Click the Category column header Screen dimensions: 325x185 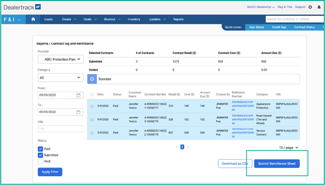tap(262, 94)
